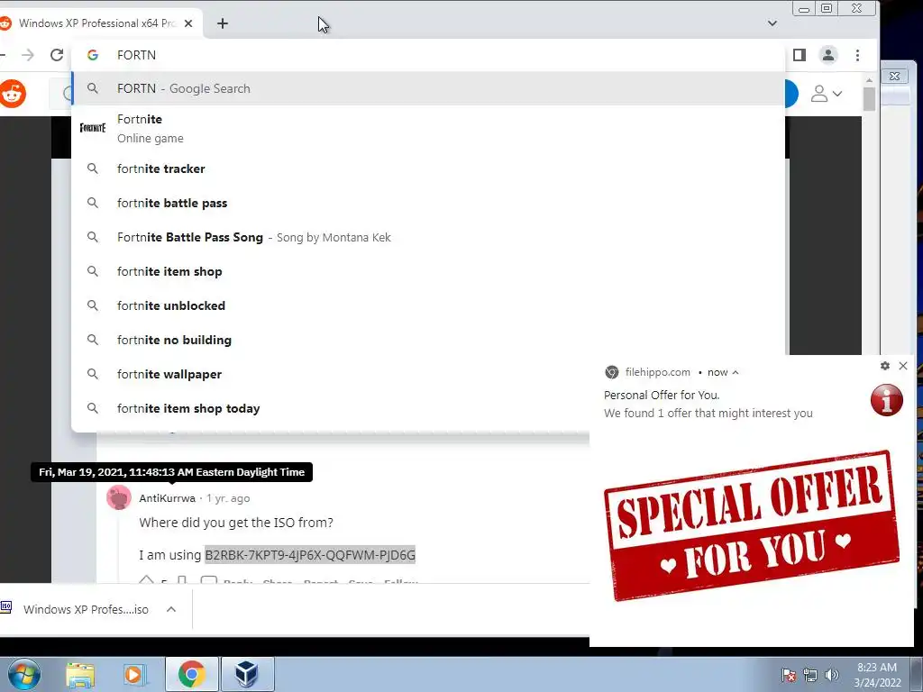
Task: Pick the fortnite battle pass suggestion
Action: (x=428, y=203)
